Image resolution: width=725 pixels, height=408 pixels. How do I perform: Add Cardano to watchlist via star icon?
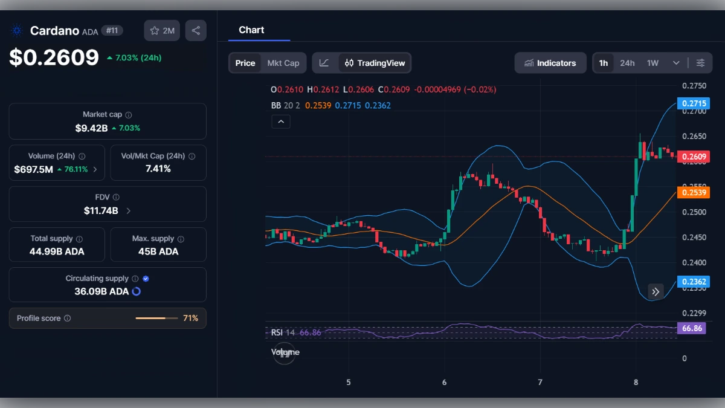[156, 30]
